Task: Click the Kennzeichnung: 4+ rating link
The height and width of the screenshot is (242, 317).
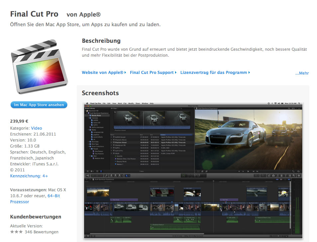Action: pos(29,176)
